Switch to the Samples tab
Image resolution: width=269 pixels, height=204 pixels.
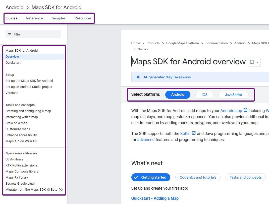[59, 18]
